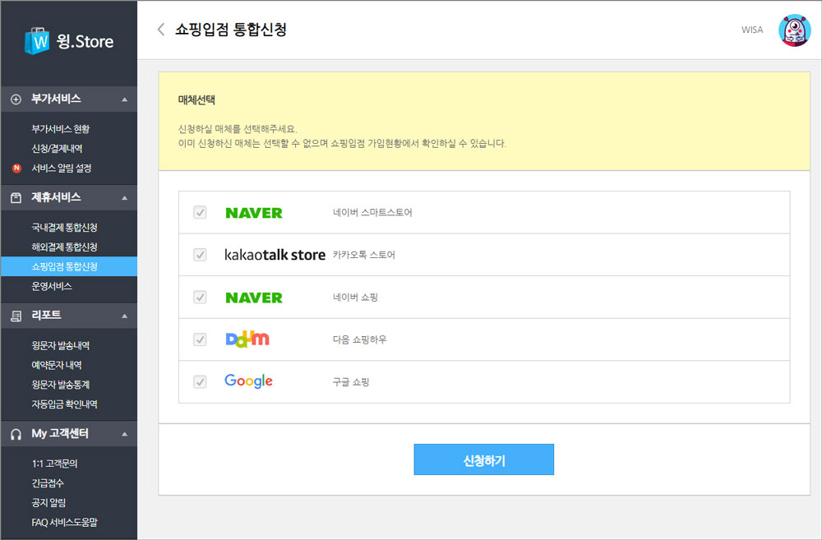Screen dimensions: 822x540
Task: Toggle the 구글 쇼핑 checkbox
Action: pyautogui.click(x=200, y=381)
